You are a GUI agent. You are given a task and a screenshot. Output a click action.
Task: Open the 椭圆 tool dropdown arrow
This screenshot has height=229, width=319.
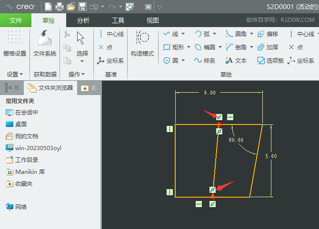pyautogui.click(x=220, y=48)
